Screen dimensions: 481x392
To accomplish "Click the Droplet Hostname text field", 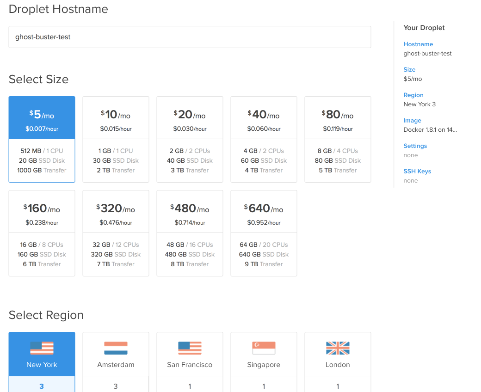I will [190, 37].
